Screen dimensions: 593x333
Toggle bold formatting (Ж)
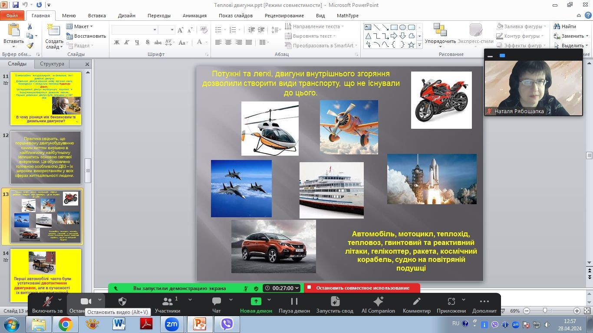pyautogui.click(x=116, y=42)
